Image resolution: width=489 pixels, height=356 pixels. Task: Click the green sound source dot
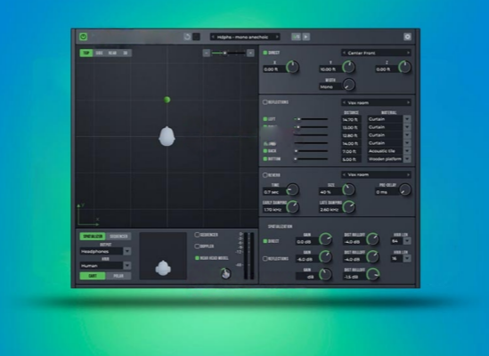coord(167,100)
